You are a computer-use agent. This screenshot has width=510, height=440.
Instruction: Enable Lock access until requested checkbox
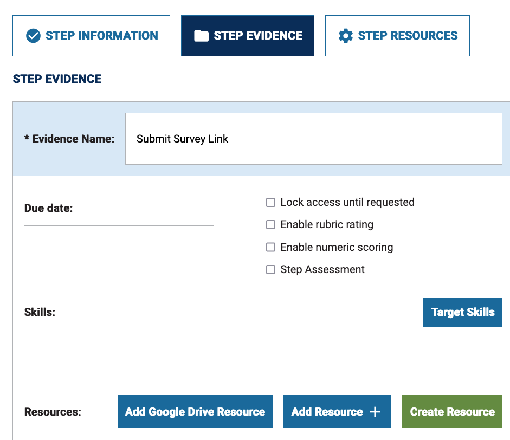click(x=270, y=202)
